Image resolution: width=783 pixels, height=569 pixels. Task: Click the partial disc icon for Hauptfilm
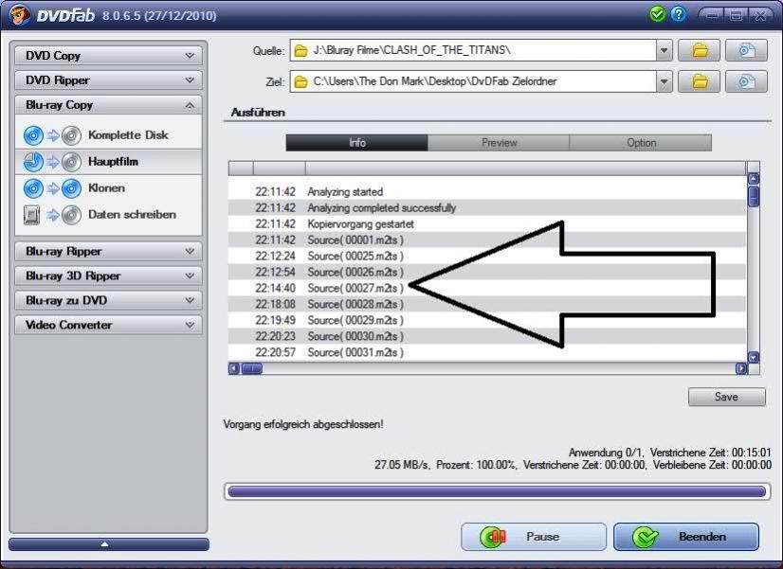pyautogui.click(x=33, y=162)
